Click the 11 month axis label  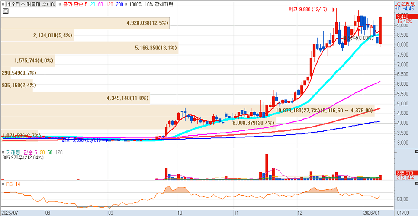click(x=236, y=213)
